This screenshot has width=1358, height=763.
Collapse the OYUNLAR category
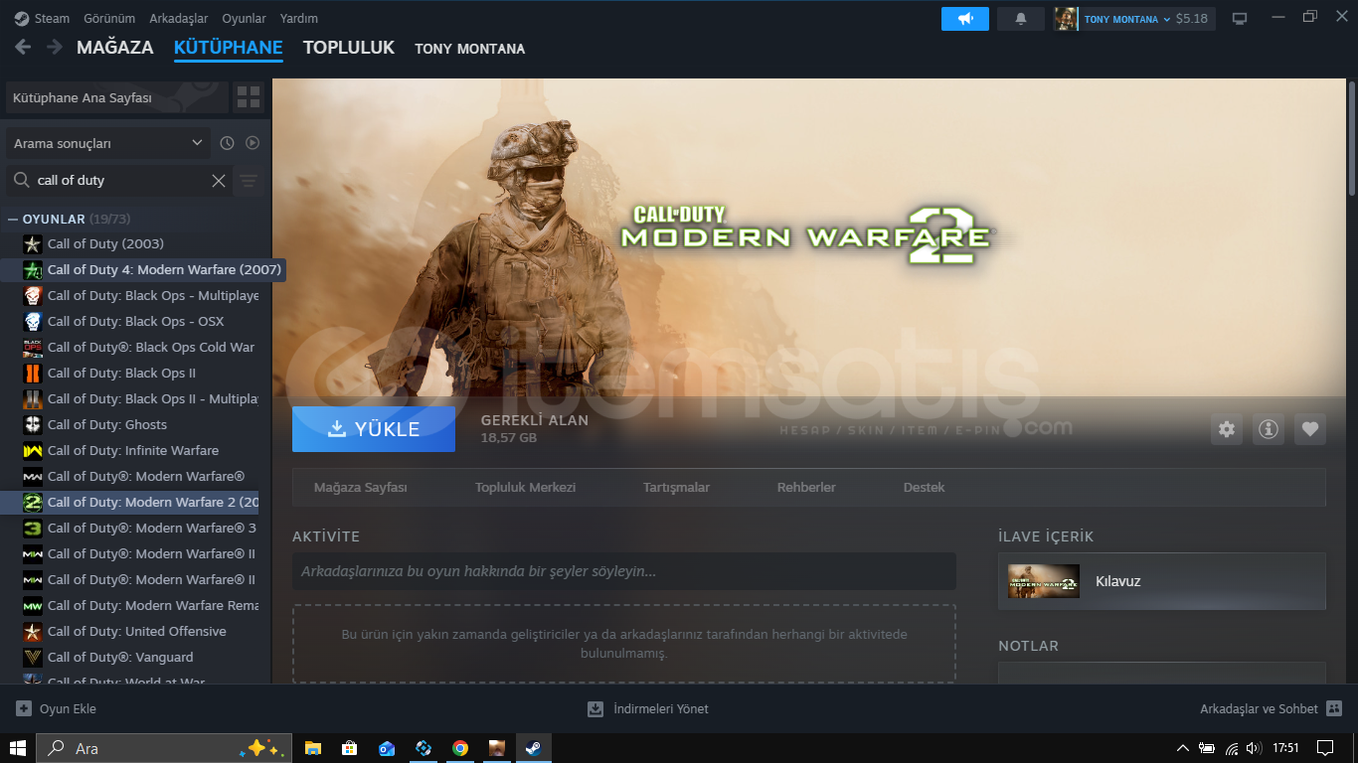pos(13,219)
